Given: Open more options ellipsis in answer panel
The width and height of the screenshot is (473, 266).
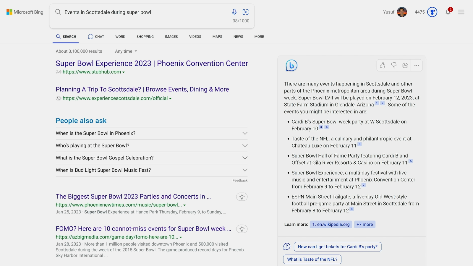Looking at the screenshot, I should [417, 65].
